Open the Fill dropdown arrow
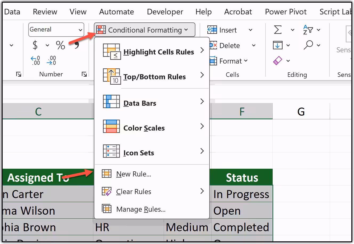The height and width of the screenshot is (244, 354). [288, 45]
